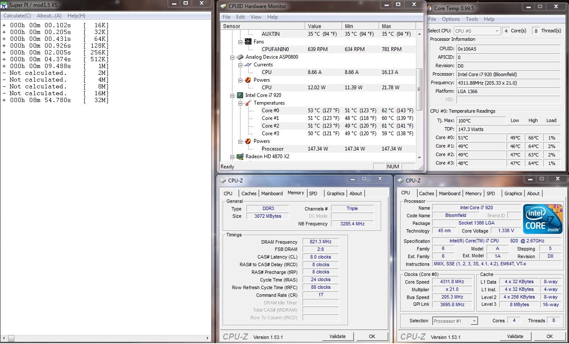Image resolution: width=569 pixels, height=344 pixels.
Task: Open Hardware Monitor Edit menu
Action: coord(241,17)
